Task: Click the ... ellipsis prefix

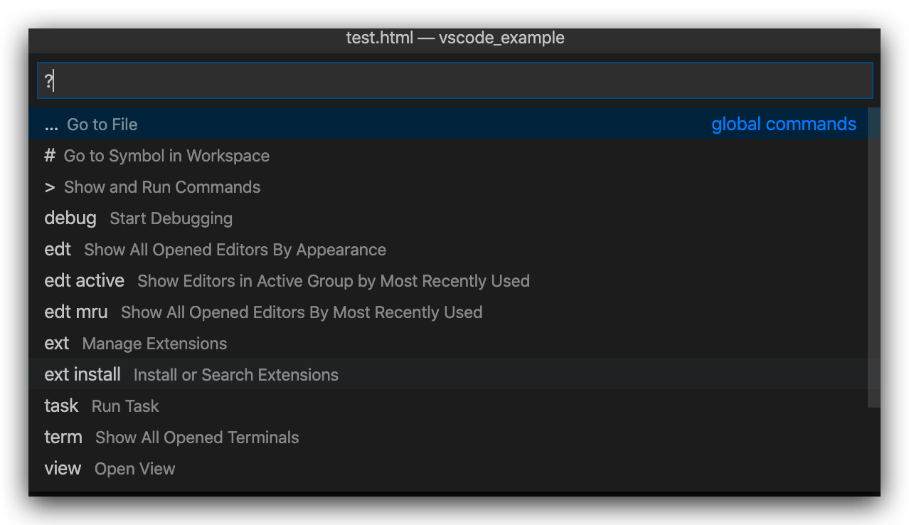Action: 51,125
